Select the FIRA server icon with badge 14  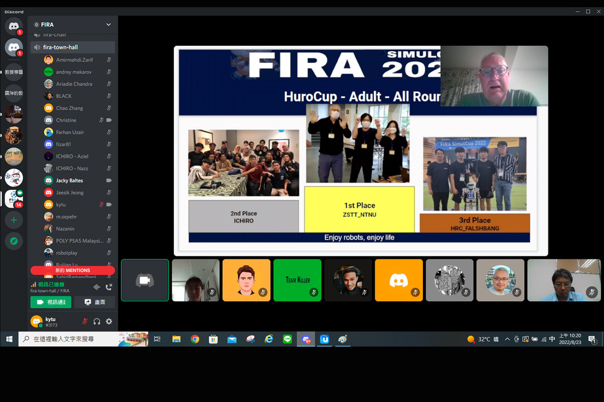point(14,199)
